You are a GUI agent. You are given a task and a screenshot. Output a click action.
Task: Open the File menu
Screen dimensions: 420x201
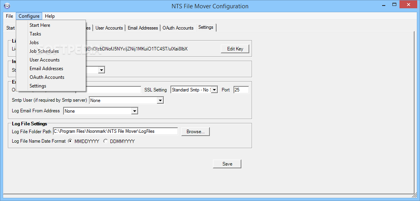click(9, 16)
